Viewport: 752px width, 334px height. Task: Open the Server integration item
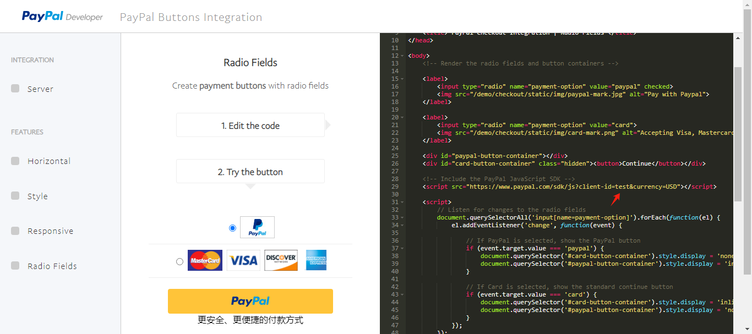point(40,89)
